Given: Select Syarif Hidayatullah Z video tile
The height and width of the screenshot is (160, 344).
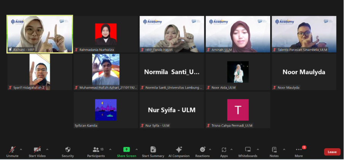Looking at the screenshot, I should click(40, 72).
